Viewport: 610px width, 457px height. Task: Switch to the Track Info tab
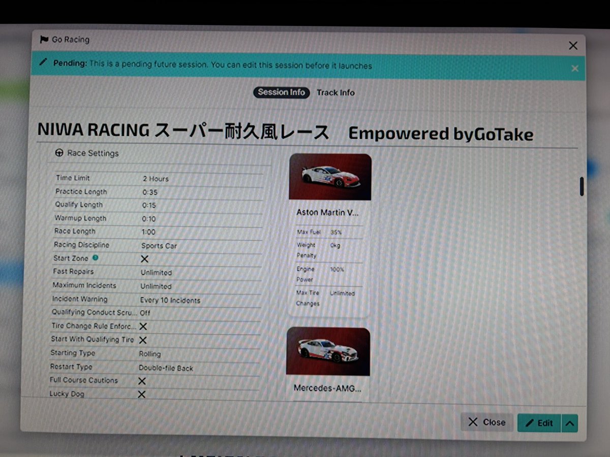click(335, 92)
